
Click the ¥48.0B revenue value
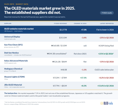pyautogui.click(x=64, y=70)
